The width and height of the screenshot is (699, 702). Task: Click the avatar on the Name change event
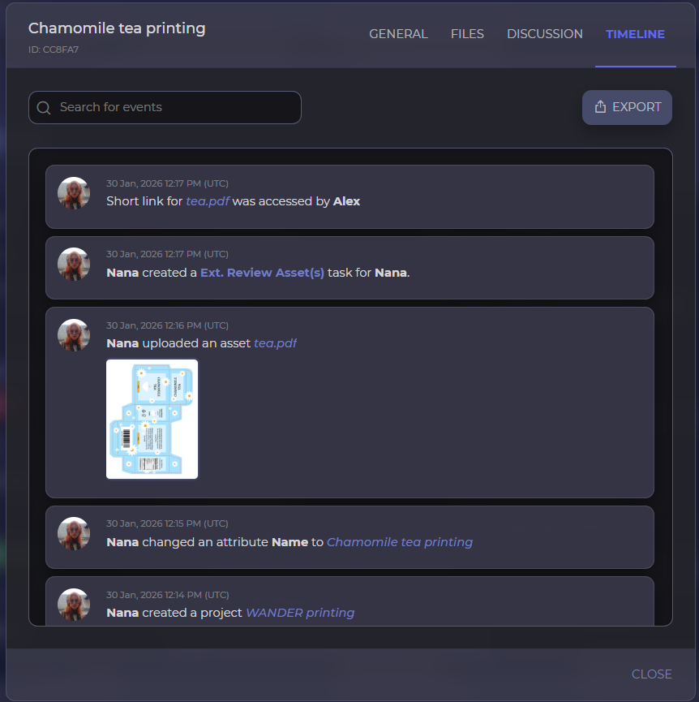coord(73,533)
